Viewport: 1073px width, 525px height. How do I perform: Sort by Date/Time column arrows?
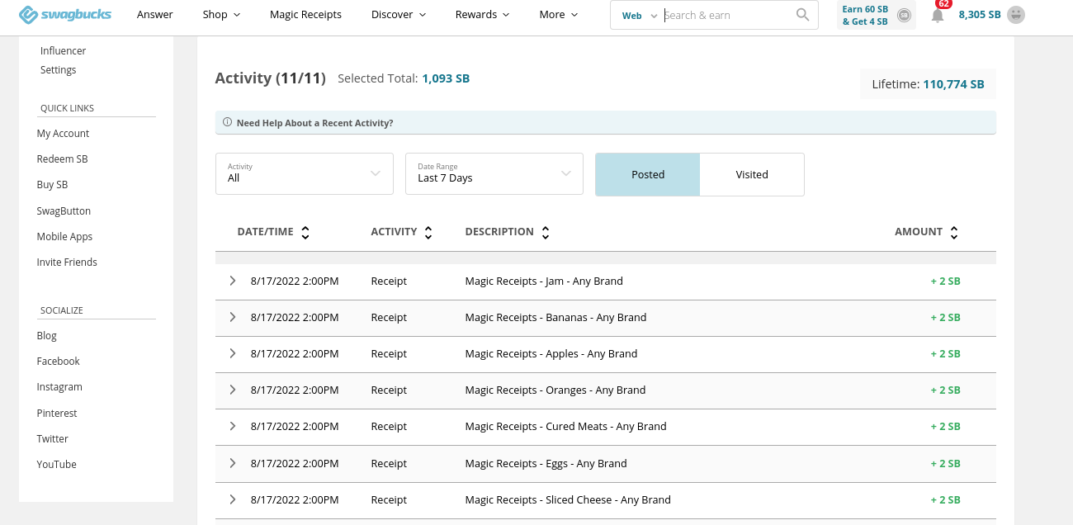305,233
